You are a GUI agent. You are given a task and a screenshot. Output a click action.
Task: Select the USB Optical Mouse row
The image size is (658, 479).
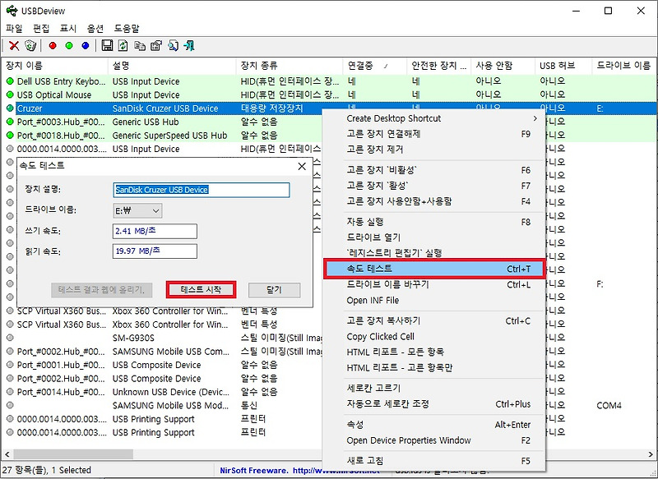click(x=330, y=94)
